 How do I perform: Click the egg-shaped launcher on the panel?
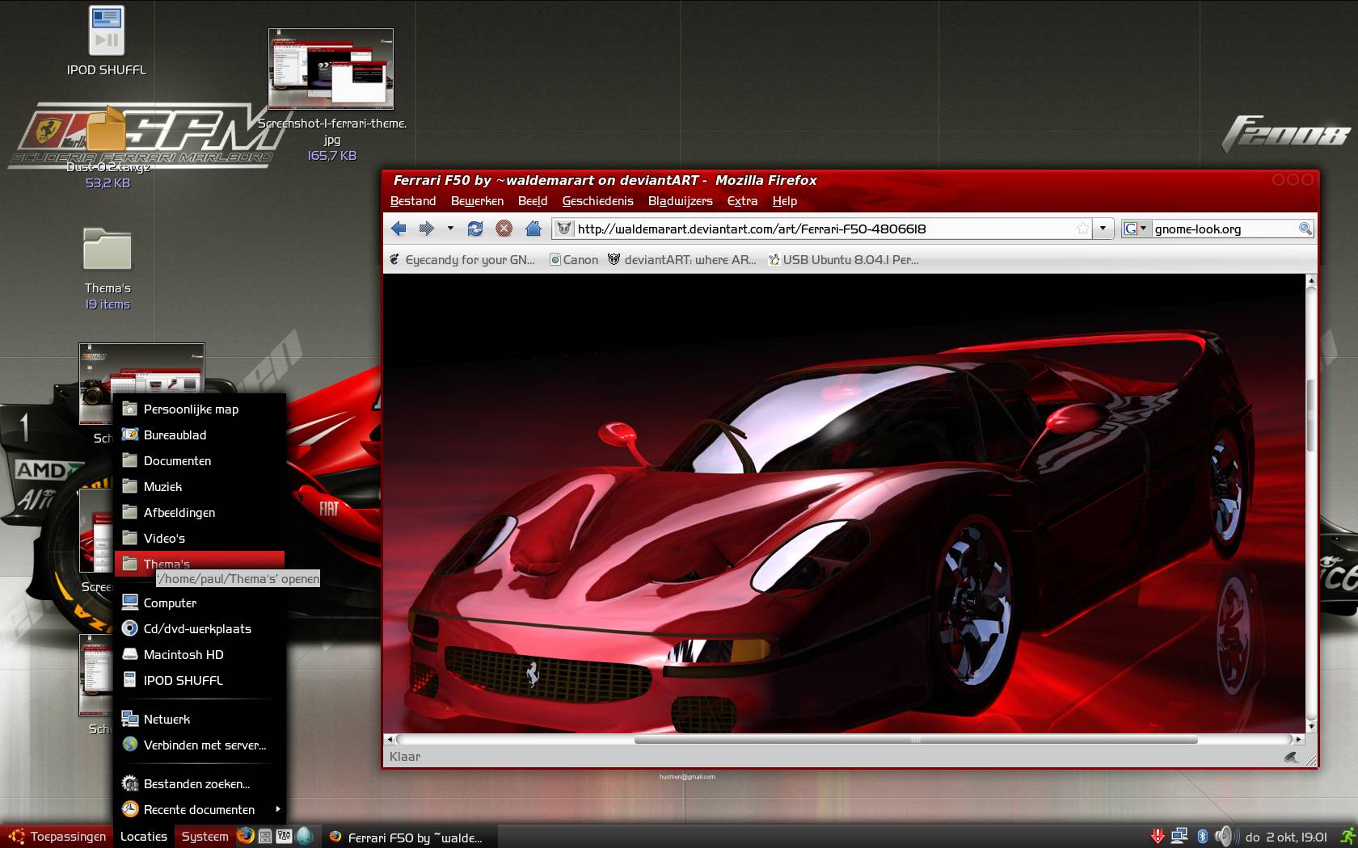(304, 836)
